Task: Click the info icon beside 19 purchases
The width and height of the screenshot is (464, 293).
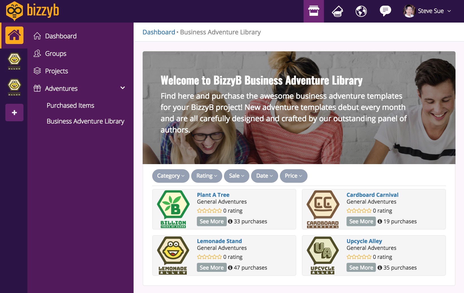Action: tap(380, 221)
